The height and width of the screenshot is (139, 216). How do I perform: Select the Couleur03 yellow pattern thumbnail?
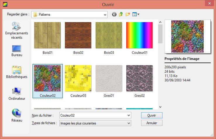[78, 78]
